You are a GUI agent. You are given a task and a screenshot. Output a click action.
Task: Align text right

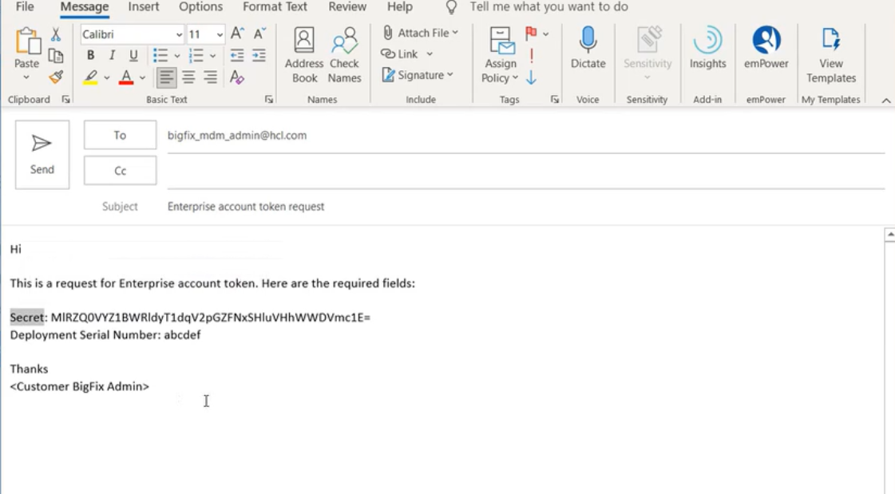pos(210,77)
